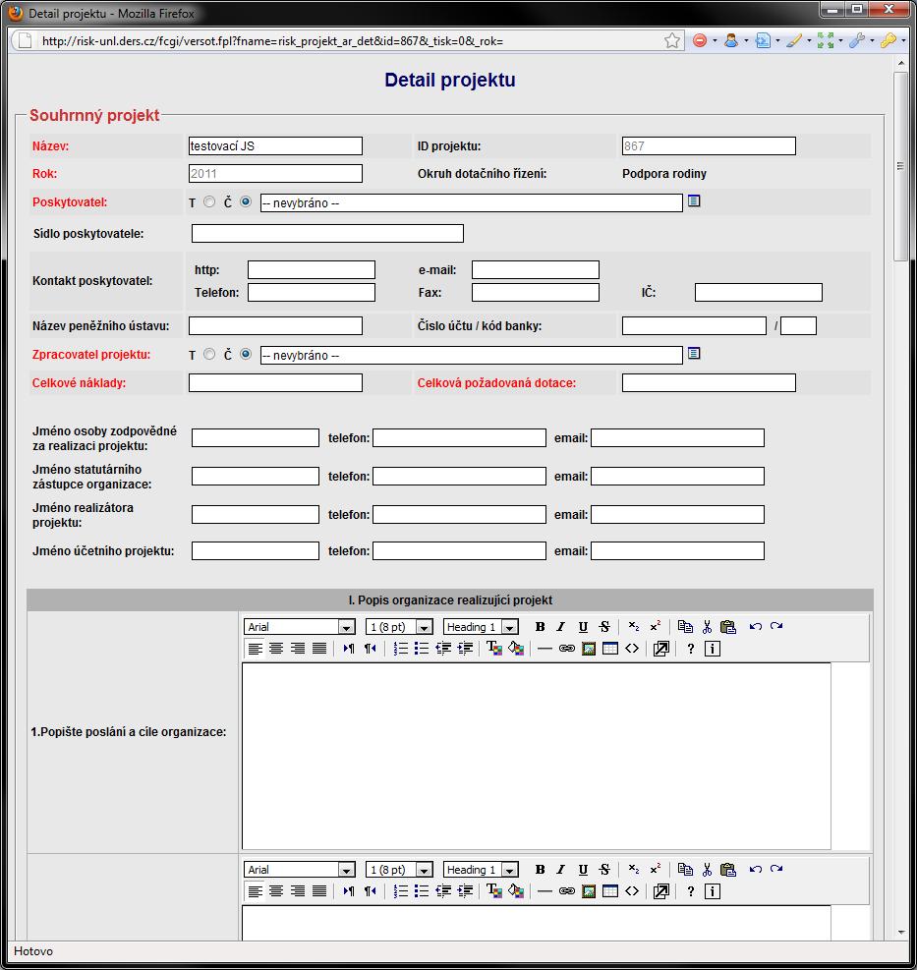The image size is (917, 970).
Task: Click the 'Podpora rodiny' text
Action: point(664,174)
